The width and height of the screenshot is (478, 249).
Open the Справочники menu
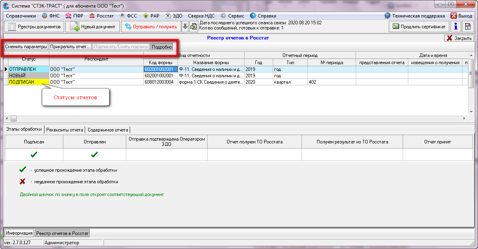tap(21, 16)
